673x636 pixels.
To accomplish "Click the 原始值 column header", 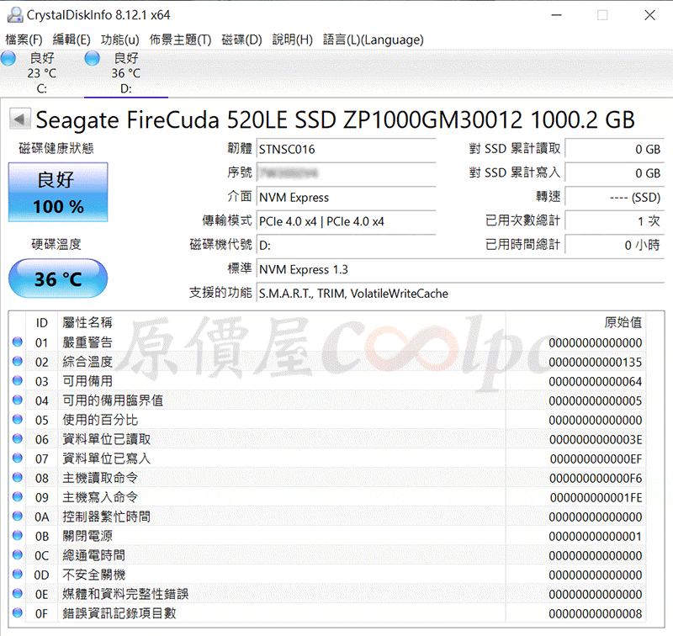I will click(623, 322).
